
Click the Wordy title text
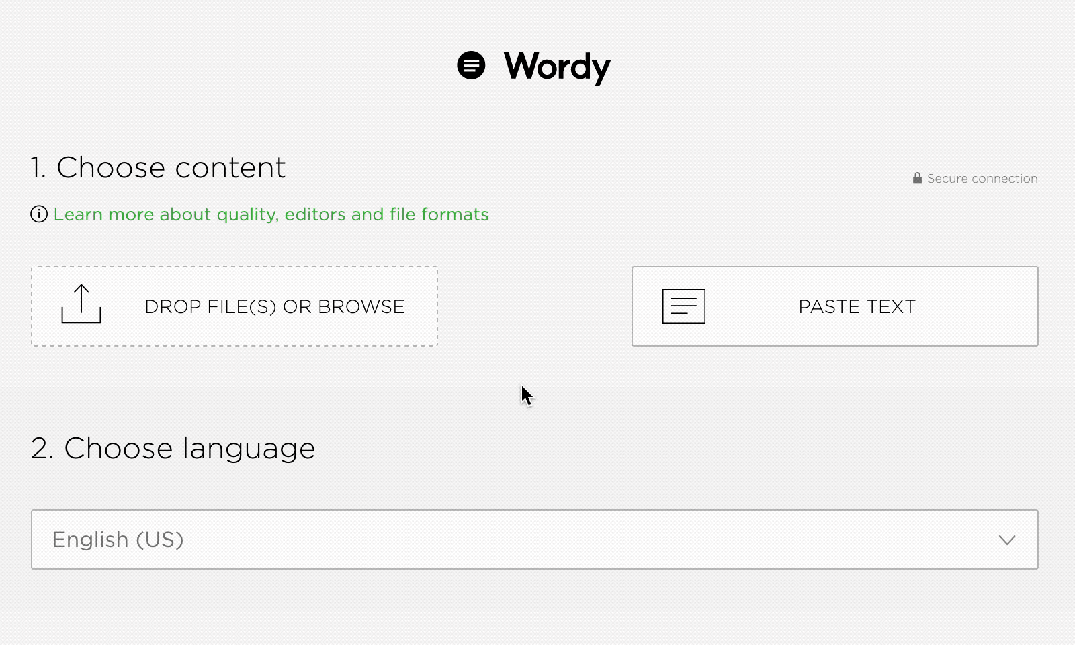point(556,65)
